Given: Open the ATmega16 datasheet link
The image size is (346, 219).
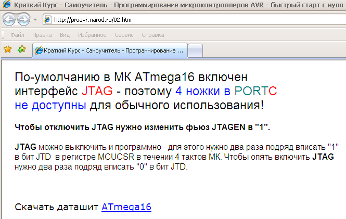Looking at the screenshot, I should point(126,207).
